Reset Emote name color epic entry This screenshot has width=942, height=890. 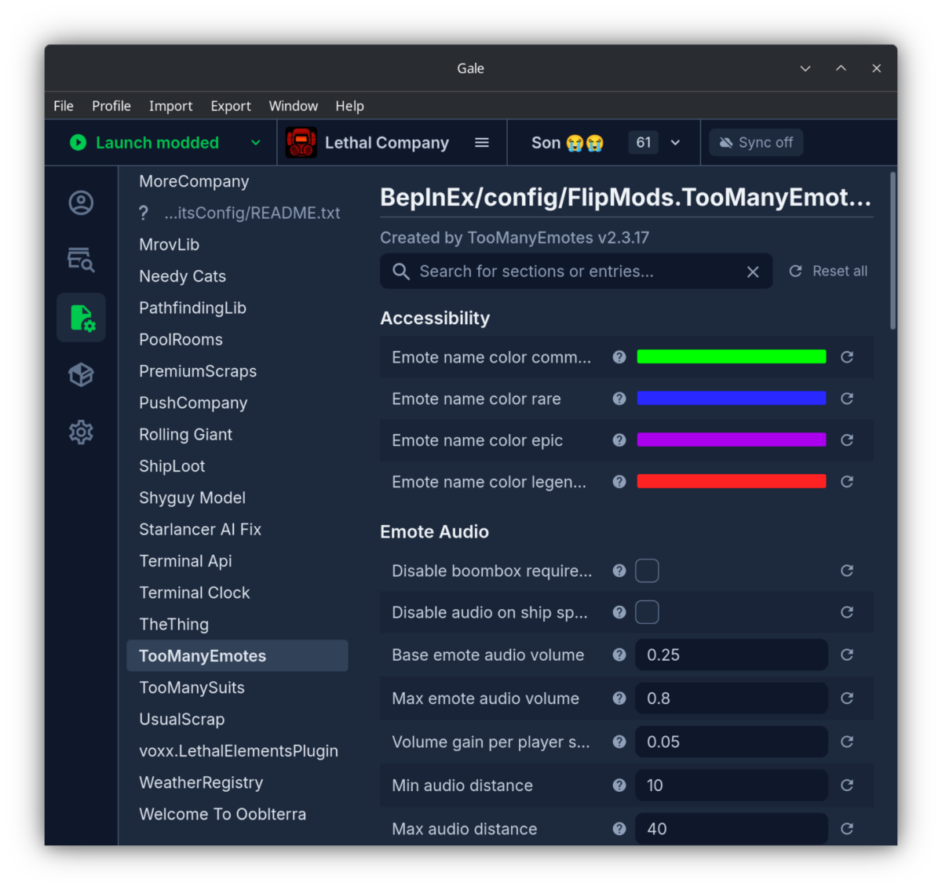[847, 440]
